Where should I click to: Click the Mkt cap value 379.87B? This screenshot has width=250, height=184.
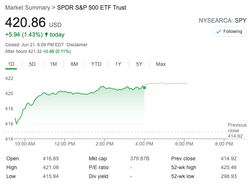[x=140, y=158]
